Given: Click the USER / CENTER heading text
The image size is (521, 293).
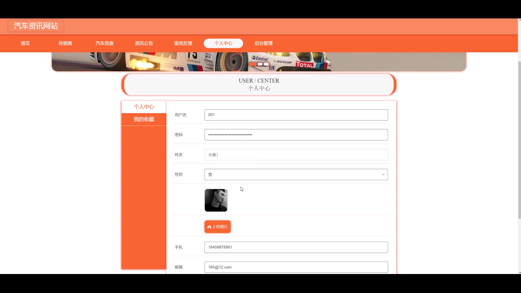Looking at the screenshot, I should (x=259, y=81).
